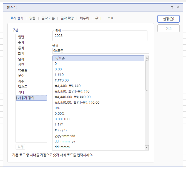Select format code 0.00

click(x=98, y=69)
